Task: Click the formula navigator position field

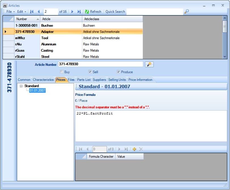Action: click(100, 149)
